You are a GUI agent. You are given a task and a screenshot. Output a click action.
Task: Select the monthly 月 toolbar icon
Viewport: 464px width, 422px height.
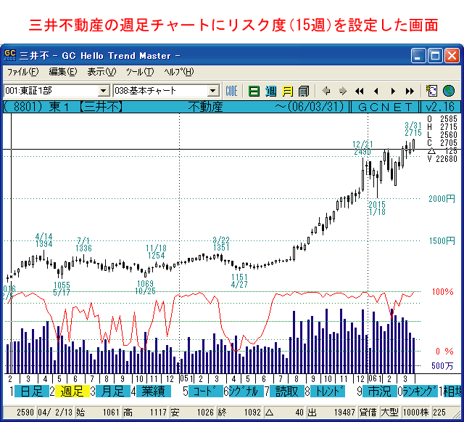287,91
